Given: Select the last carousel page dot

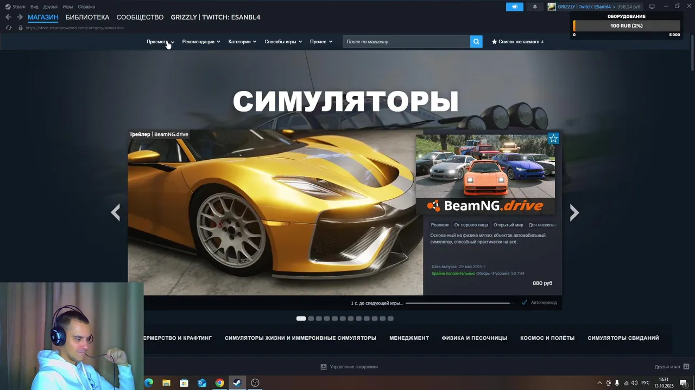Looking at the screenshot, I should [390, 318].
